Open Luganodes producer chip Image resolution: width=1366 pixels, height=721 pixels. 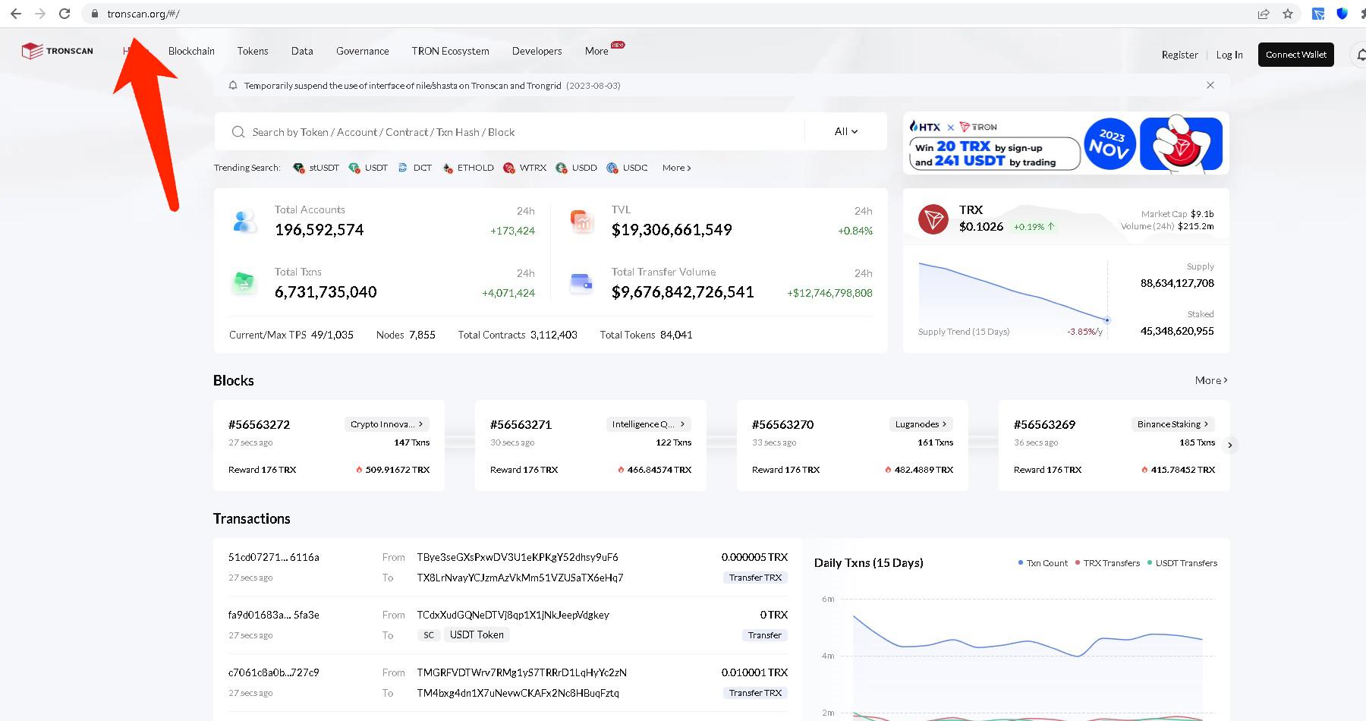point(921,424)
